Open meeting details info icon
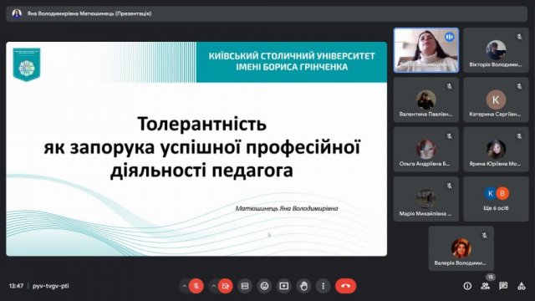The width and height of the screenshot is (535, 301). pos(467,286)
